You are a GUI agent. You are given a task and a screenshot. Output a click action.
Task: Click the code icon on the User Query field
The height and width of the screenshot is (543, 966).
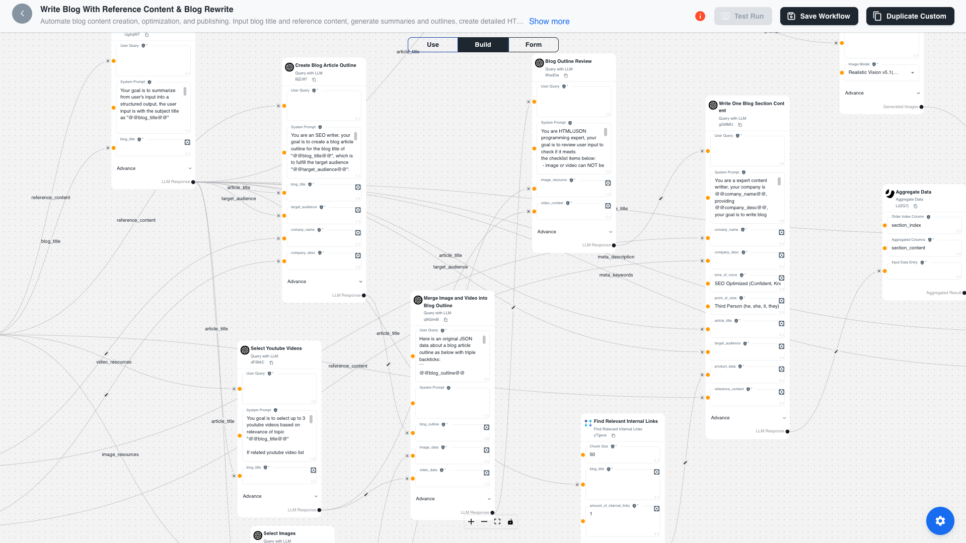click(x=358, y=119)
